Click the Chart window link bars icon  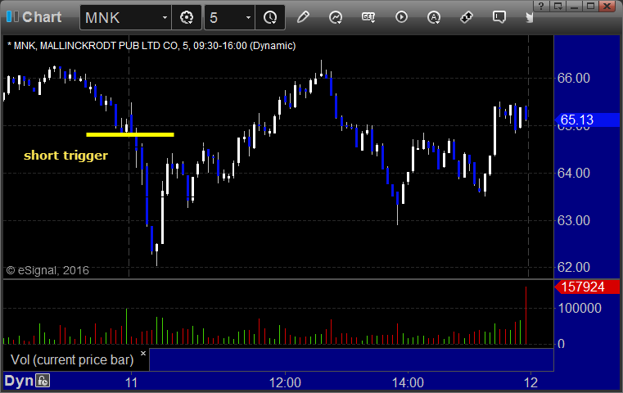(12, 16)
